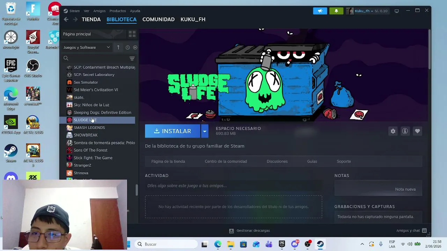Open the SLUDGE LIFE settings gear
Screen dimensions: 447x251
[393, 131]
